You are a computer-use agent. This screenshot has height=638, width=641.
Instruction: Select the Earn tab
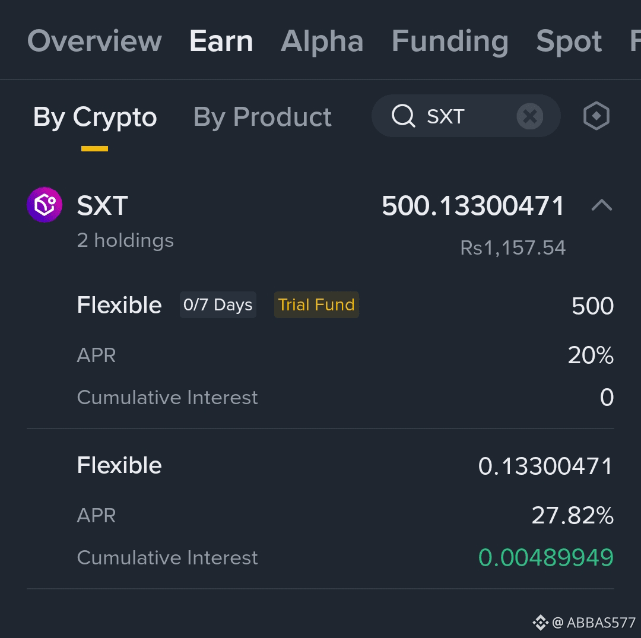pyautogui.click(x=221, y=41)
